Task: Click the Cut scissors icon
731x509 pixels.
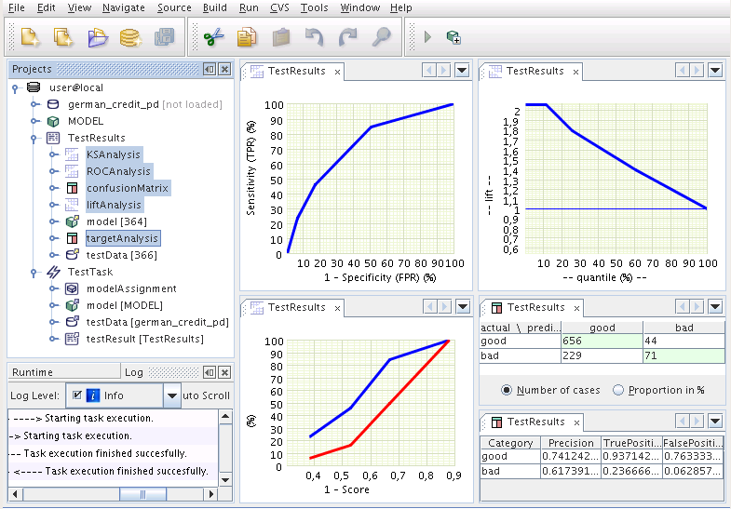Action: click(x=214, y=37)
